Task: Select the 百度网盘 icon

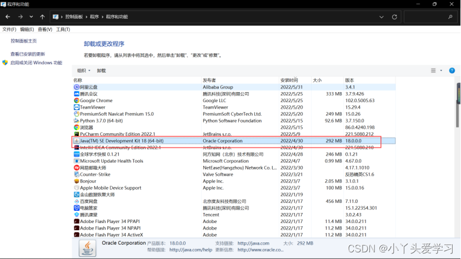Action: [77, 201]
